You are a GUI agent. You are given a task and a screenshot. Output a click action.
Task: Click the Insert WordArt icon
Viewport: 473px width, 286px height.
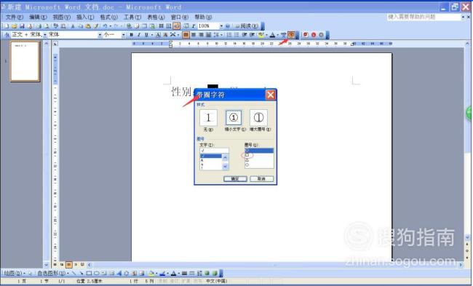pyautogui.click(x=119, y=274)
